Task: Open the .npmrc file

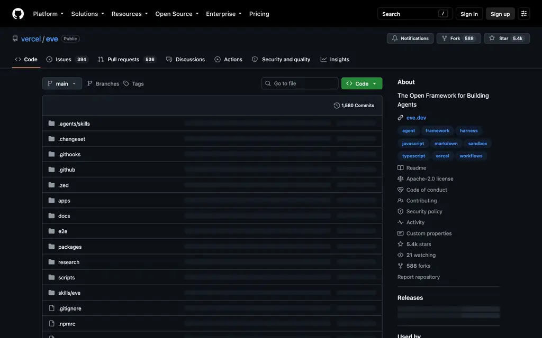Action: pos(67,324)
